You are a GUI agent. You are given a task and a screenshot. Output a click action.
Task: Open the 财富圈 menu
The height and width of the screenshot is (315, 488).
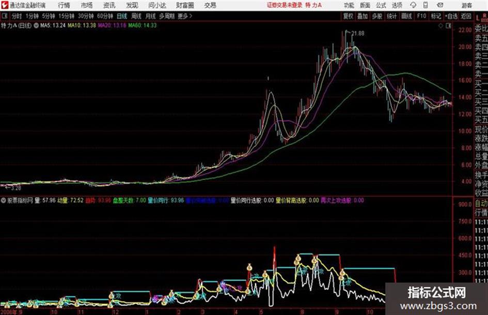pos(185,5)
